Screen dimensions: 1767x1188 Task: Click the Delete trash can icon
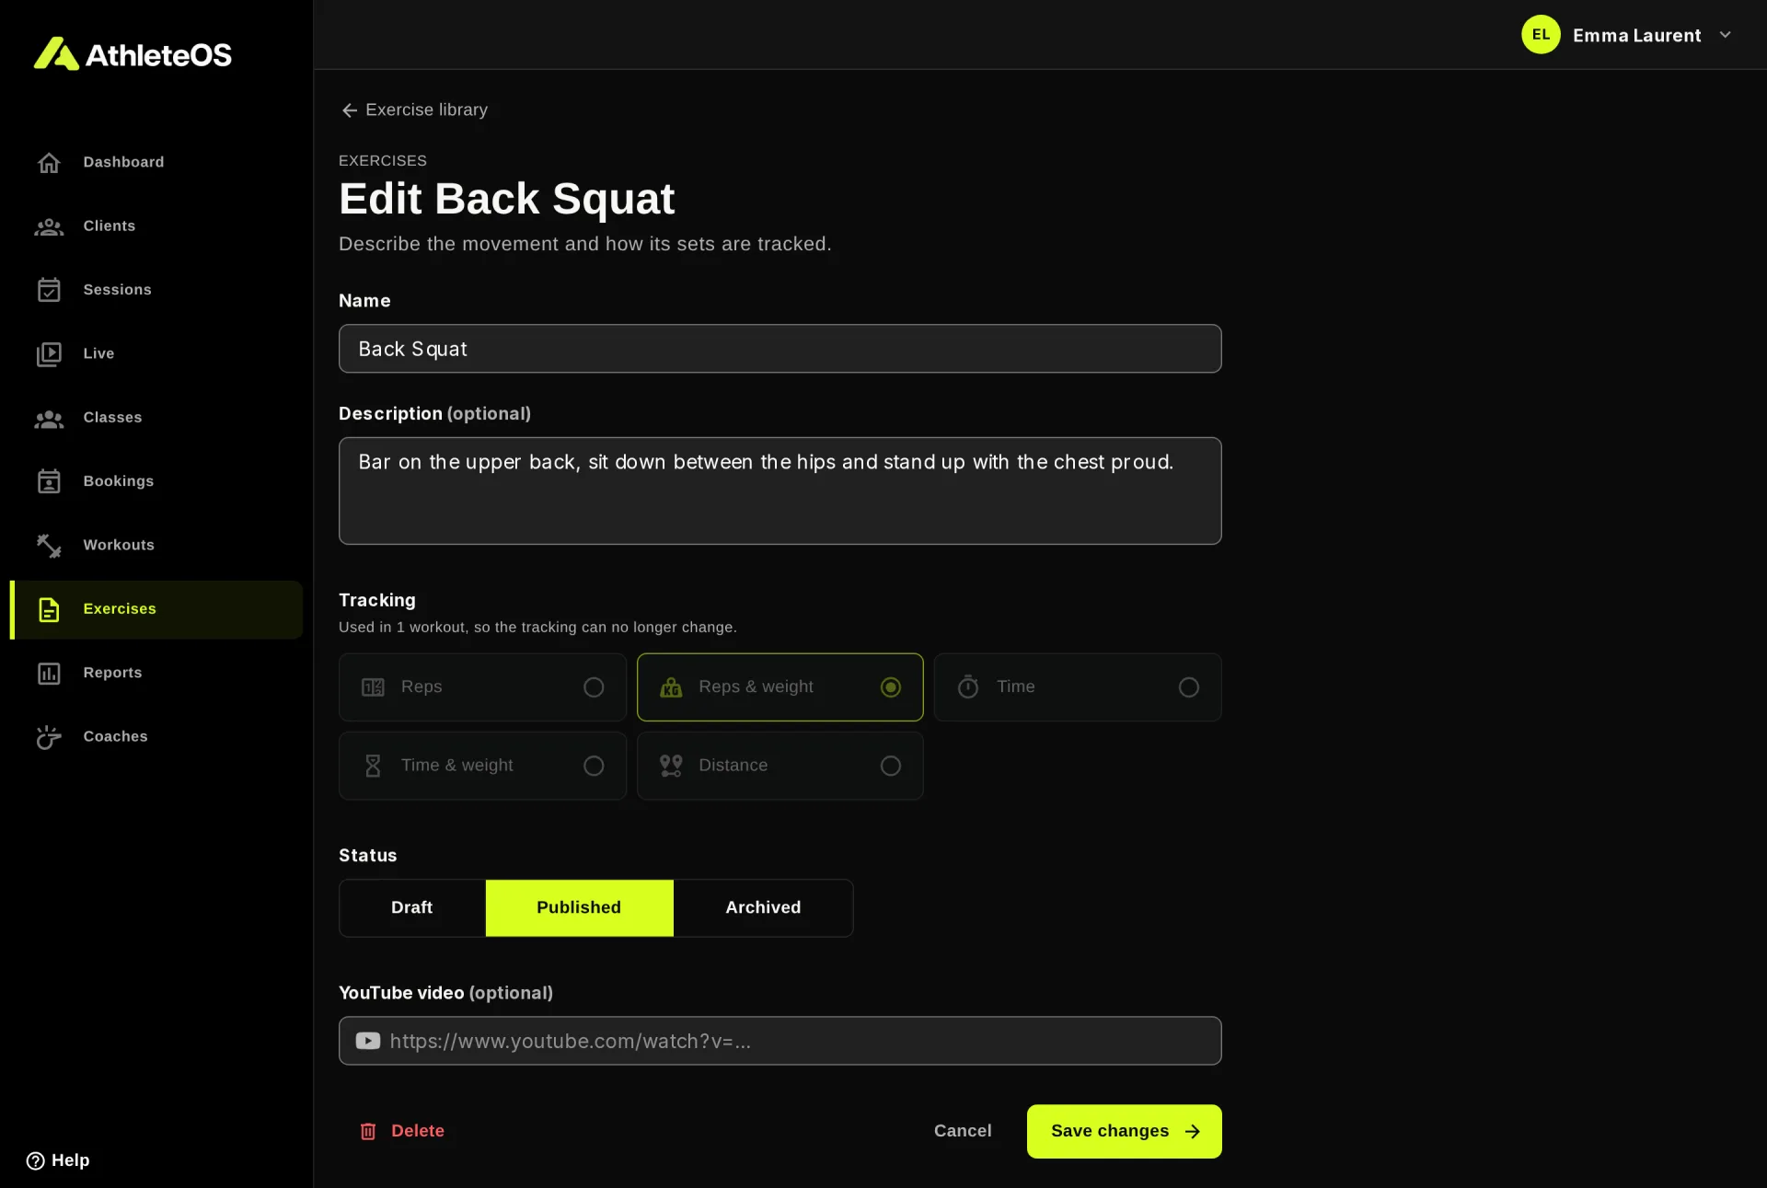click(x=368, y=1132)
